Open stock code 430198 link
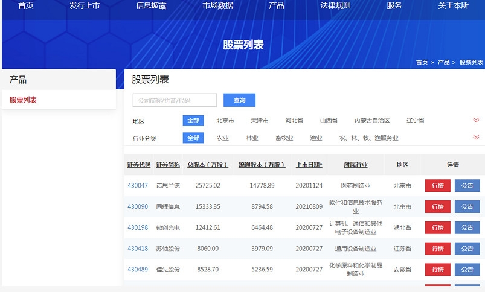485x292 pixels. click(138, 227)
